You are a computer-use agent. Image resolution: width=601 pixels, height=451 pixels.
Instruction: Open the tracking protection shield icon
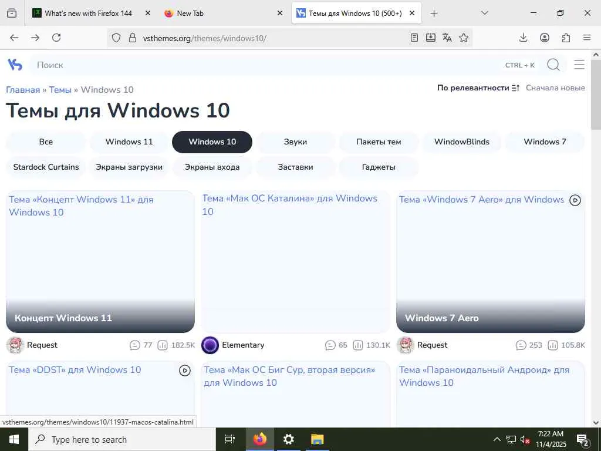coord(116,38)
